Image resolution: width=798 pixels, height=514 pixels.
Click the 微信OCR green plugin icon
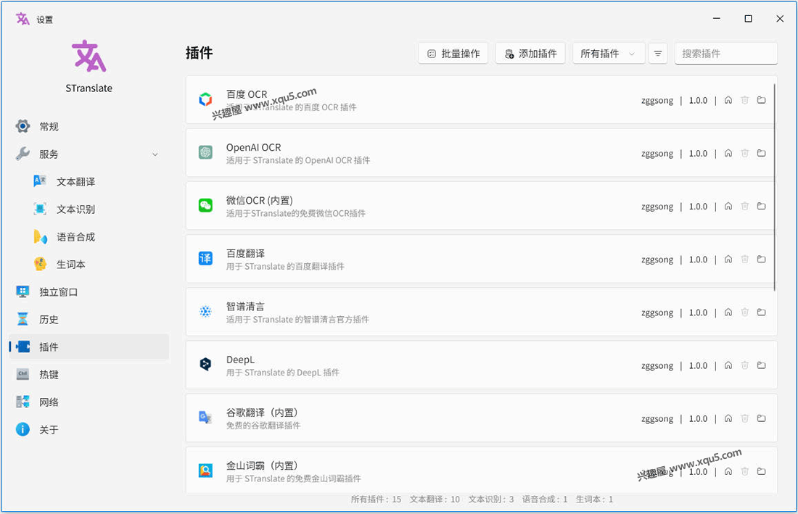coord(206,206)
